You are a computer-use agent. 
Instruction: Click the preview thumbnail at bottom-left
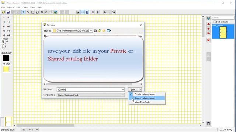(9, 122)
